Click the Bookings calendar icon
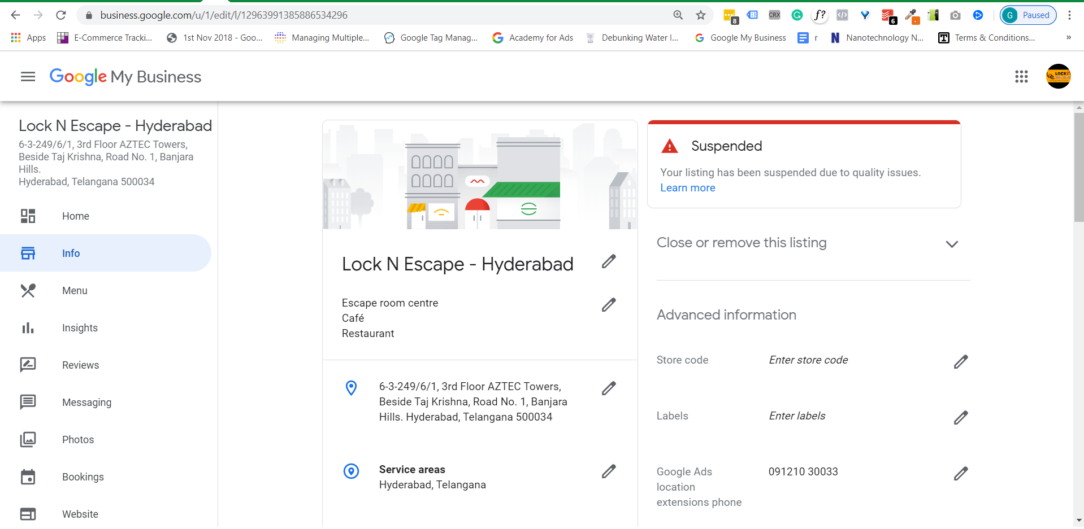1084x529 pixels. 28,477
